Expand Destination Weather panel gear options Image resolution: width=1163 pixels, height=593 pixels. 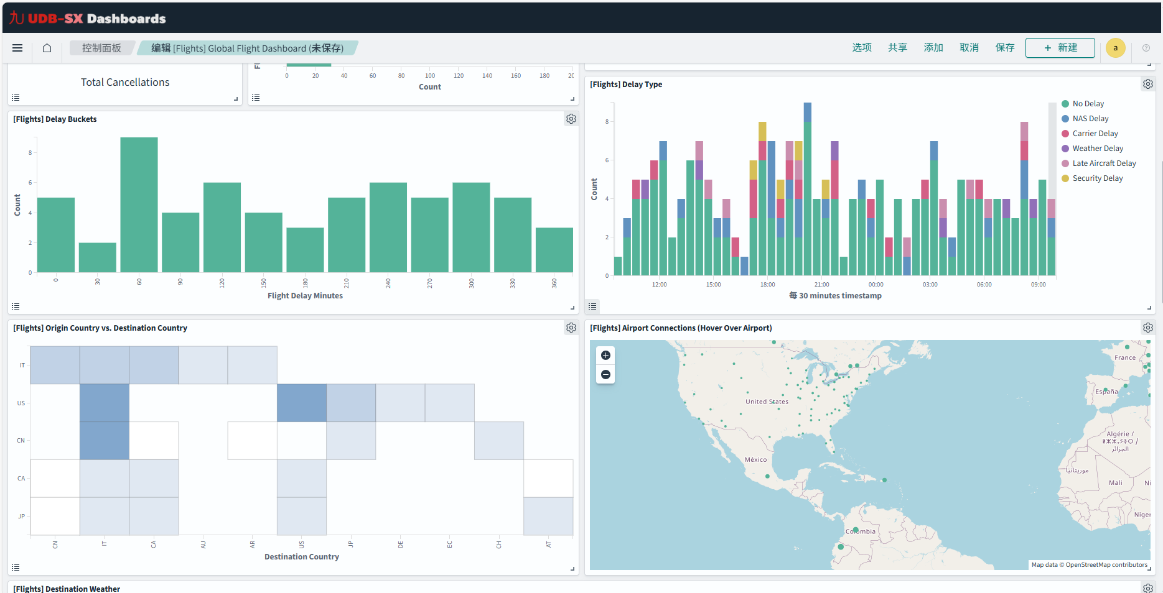coord(1147,588)
